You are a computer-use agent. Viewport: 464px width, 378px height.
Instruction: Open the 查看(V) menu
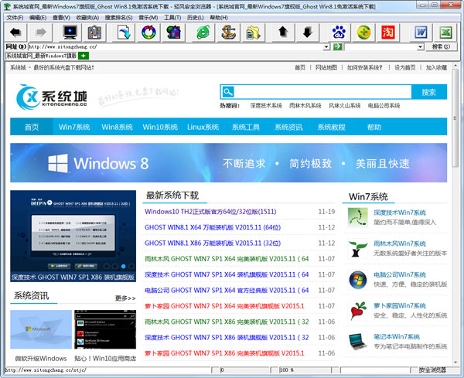(x=61, y=18)
